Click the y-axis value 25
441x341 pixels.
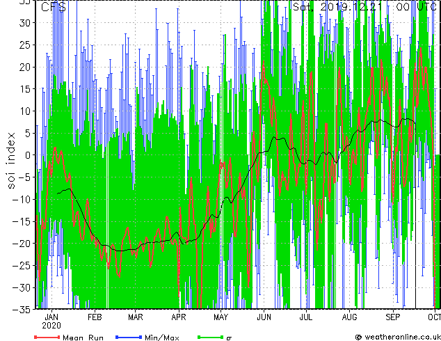pos(25,45)
